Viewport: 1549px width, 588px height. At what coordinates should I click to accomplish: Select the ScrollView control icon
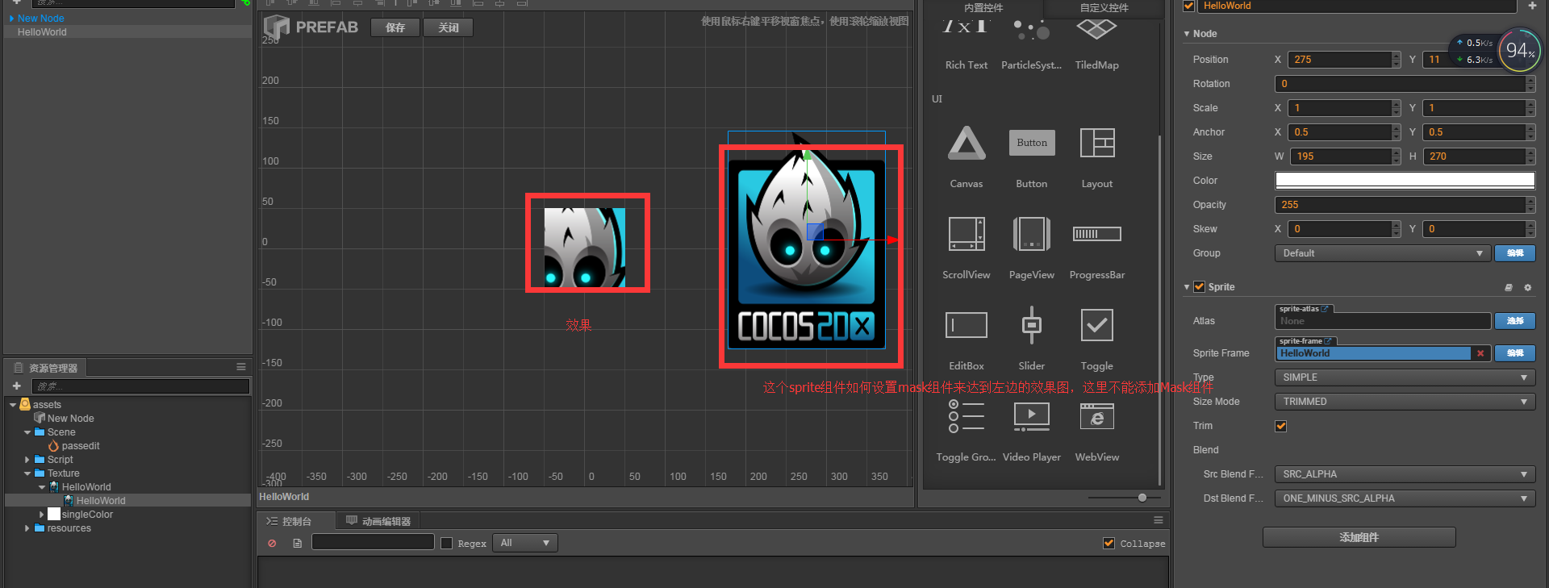[x=967, y=234]
